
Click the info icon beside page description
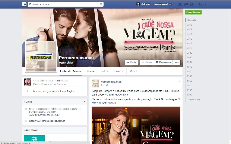point(26,109)
